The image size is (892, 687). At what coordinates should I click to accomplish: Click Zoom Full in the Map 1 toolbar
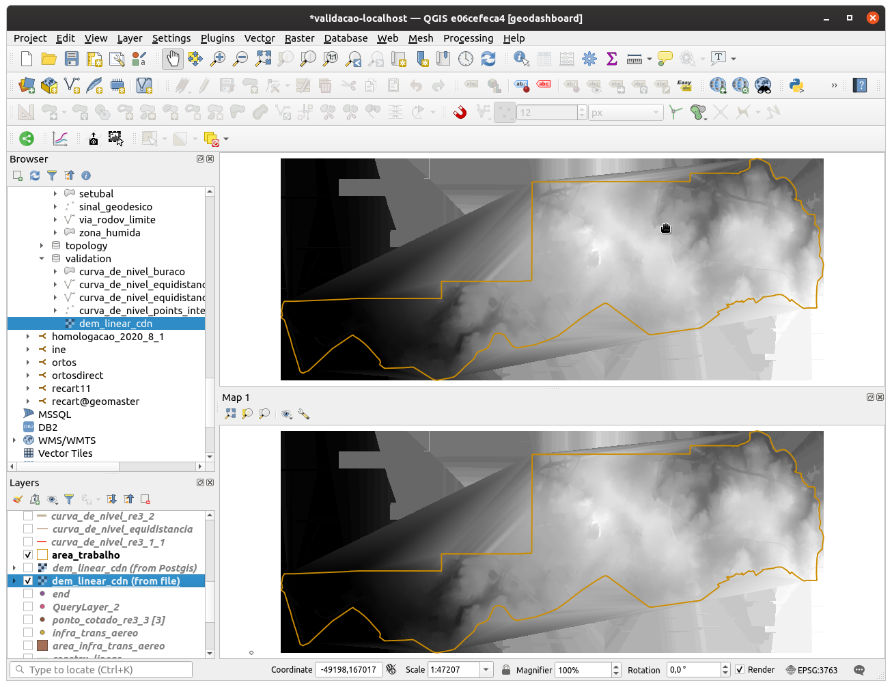(x=229, y=413)
